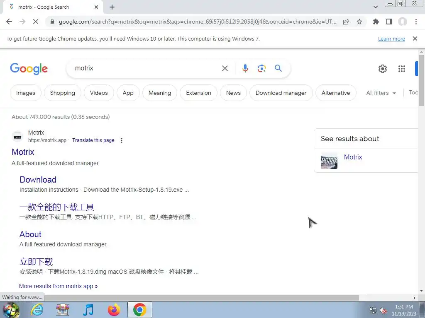Select the Download manager filter chip

tap(281, 93)
